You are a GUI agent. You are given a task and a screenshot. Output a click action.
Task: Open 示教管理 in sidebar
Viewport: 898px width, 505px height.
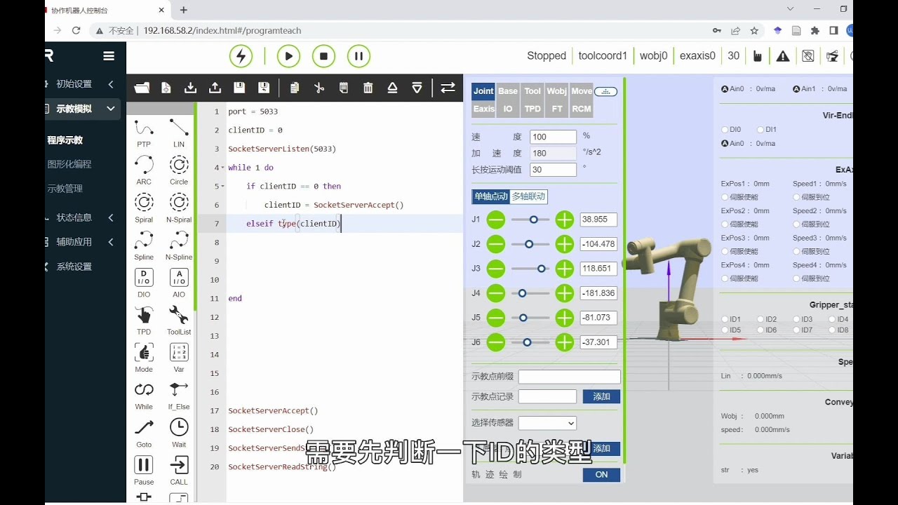[x=65, y=189]
